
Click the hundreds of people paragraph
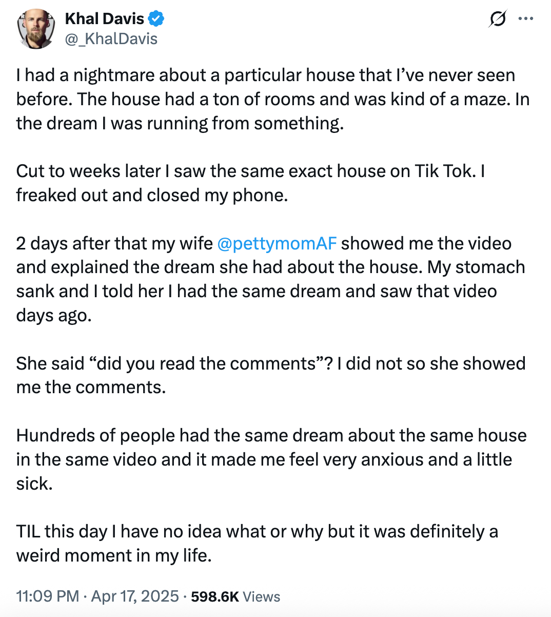(257, 458)
